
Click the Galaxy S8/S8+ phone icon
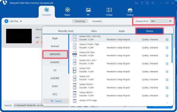point(75,94)
